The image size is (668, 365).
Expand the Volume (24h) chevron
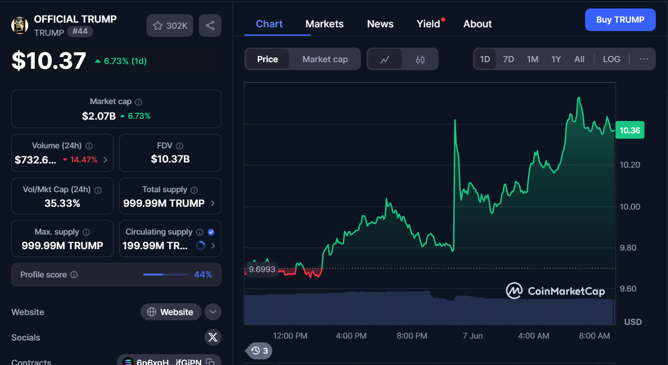[x=105, y=160]
